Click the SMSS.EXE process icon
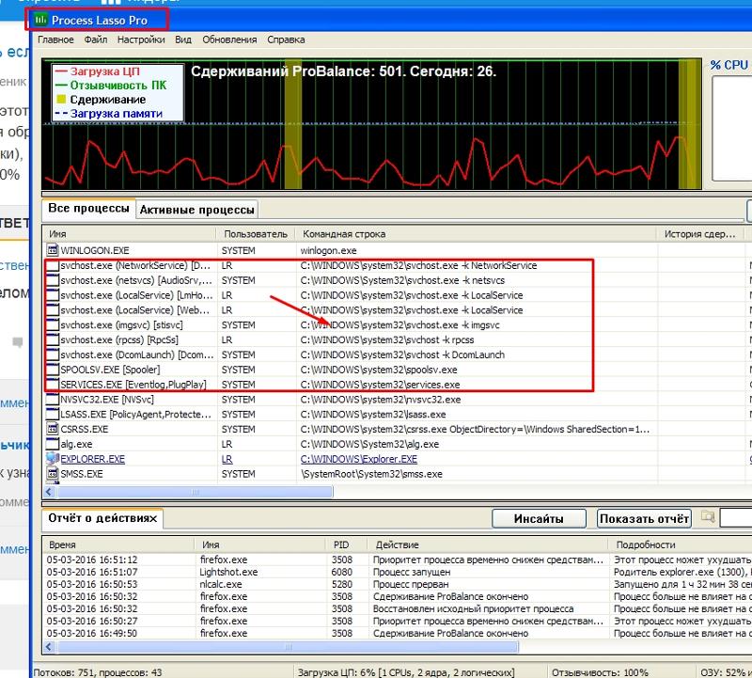The width and height of the screenshot is (752, 678). pos(53,474)
